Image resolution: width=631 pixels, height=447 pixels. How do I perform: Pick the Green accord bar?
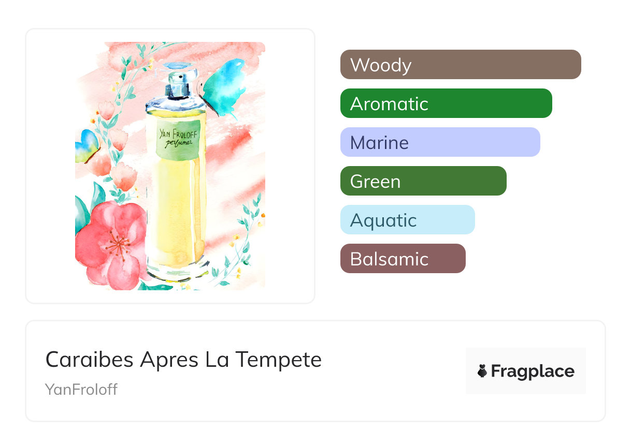click(423, 181)
